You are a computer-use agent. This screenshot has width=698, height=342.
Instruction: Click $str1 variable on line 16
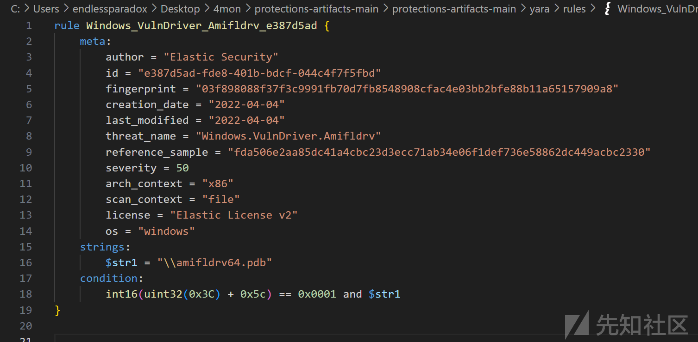[x=121, y=263]
